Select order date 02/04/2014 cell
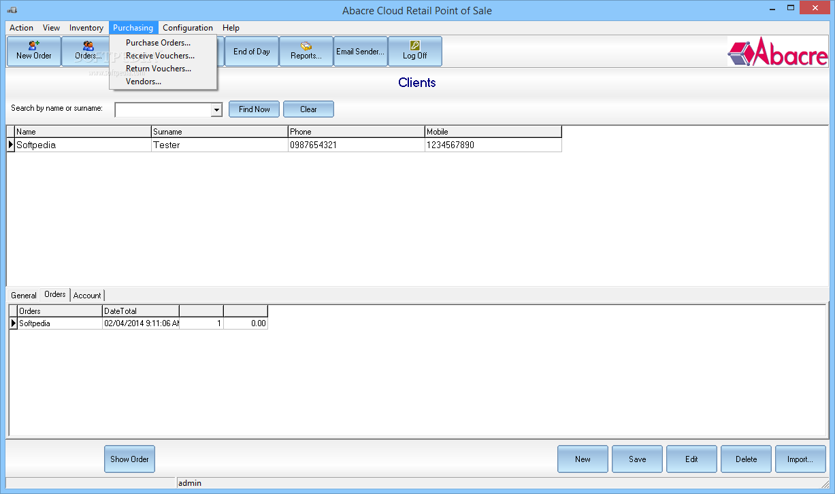835x494 pixels. click(140, 323)
